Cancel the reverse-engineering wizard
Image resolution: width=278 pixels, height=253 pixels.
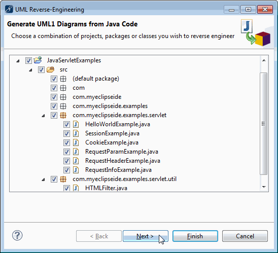point(245,236)
